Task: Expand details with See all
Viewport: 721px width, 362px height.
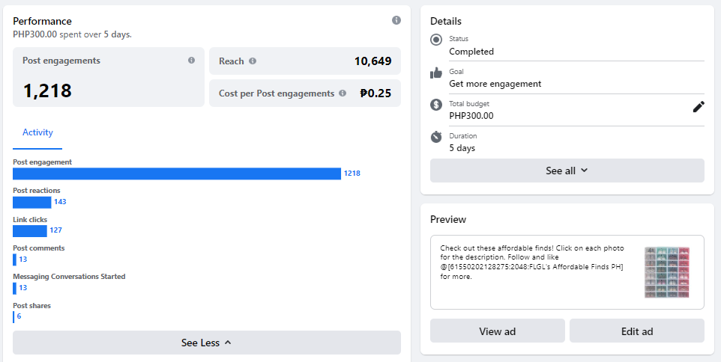Action: (x=567, y=171)
